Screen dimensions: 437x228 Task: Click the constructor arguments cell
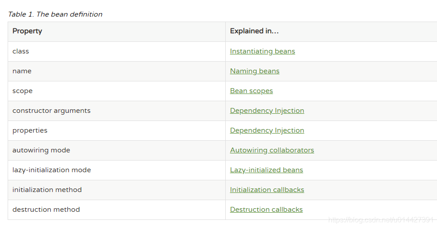[x=116, y=111]
